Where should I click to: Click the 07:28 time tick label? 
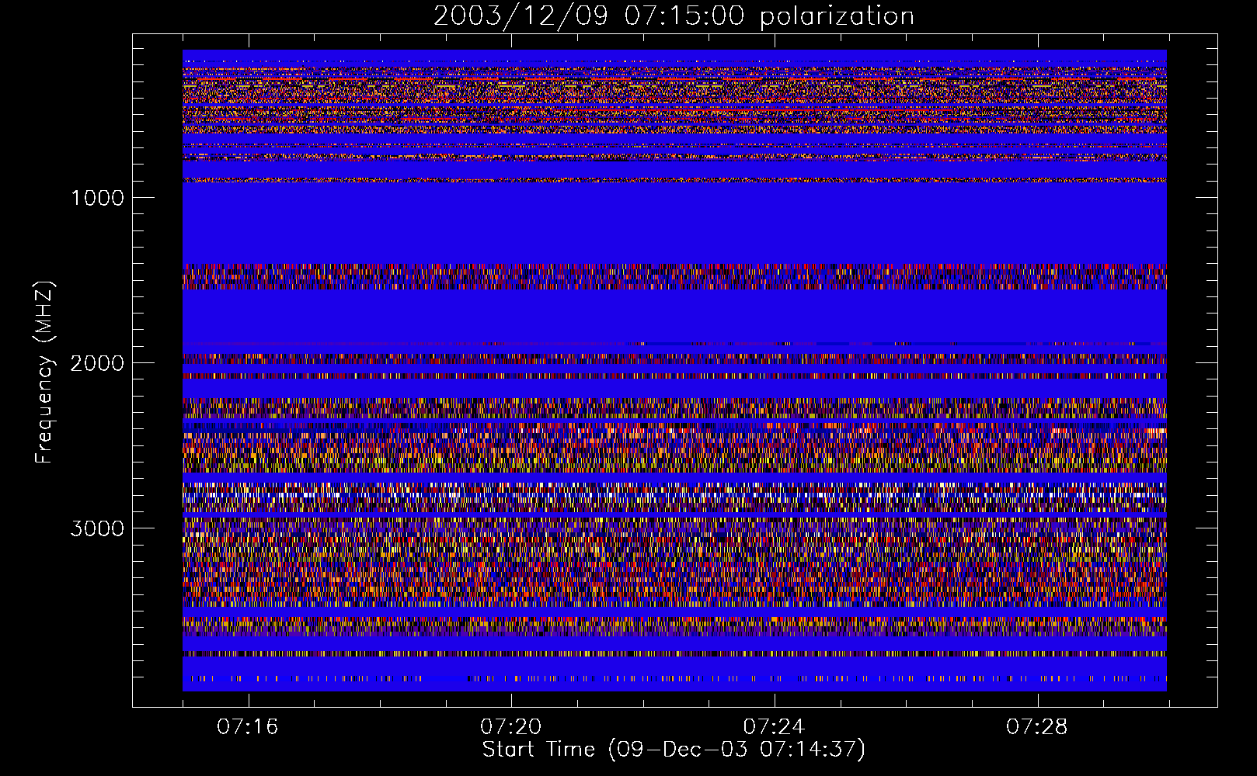(x=1036, y=727)
